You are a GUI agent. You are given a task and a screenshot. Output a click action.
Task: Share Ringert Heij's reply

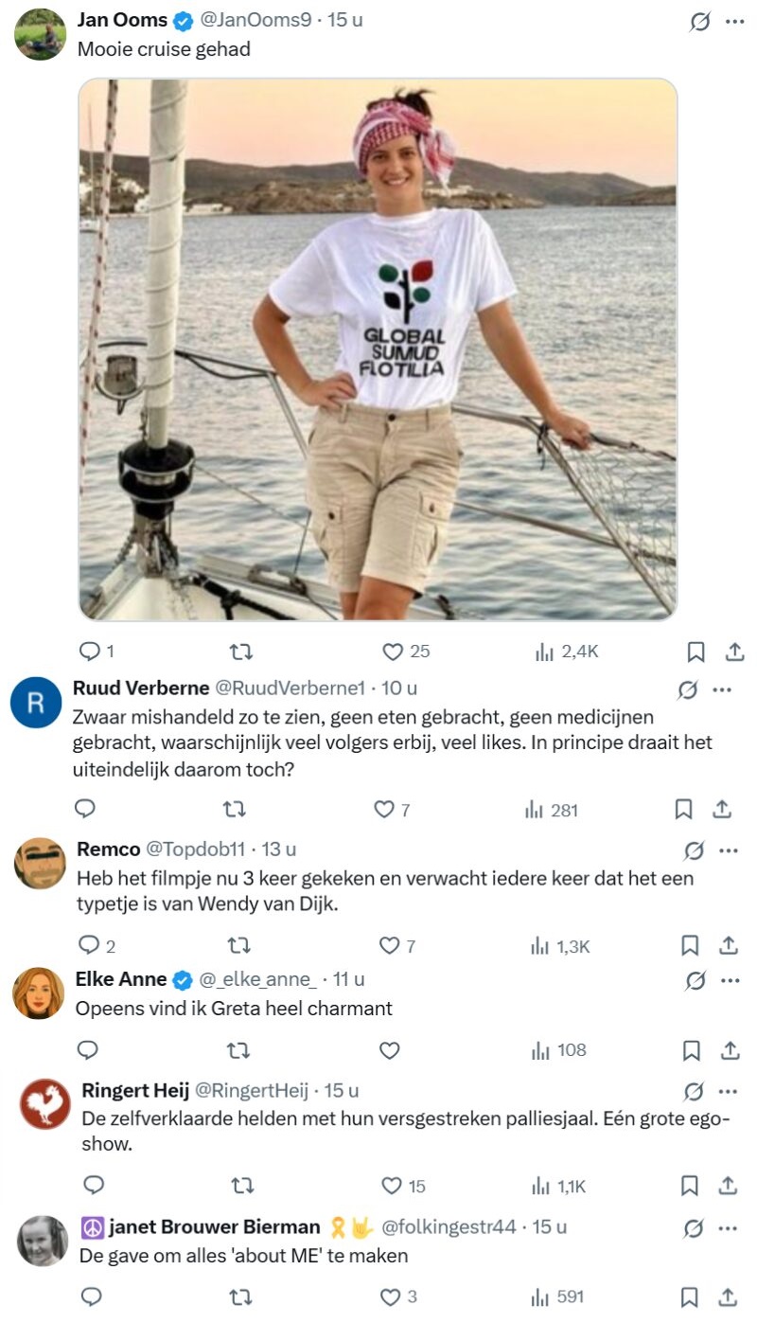728,1186
